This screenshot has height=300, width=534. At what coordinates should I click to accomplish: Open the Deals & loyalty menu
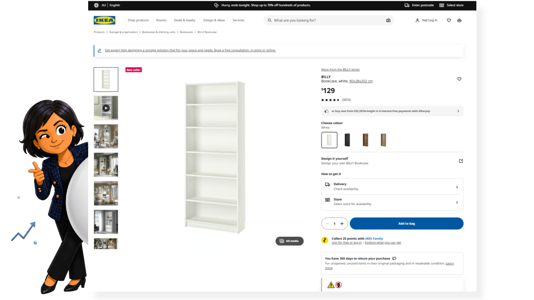[x=185, y=20]
